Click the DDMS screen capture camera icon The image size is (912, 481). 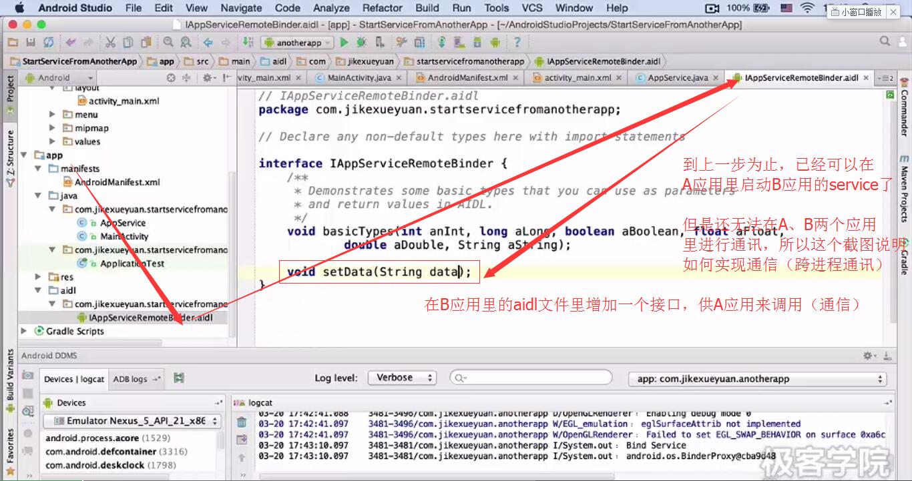point(27,376)
